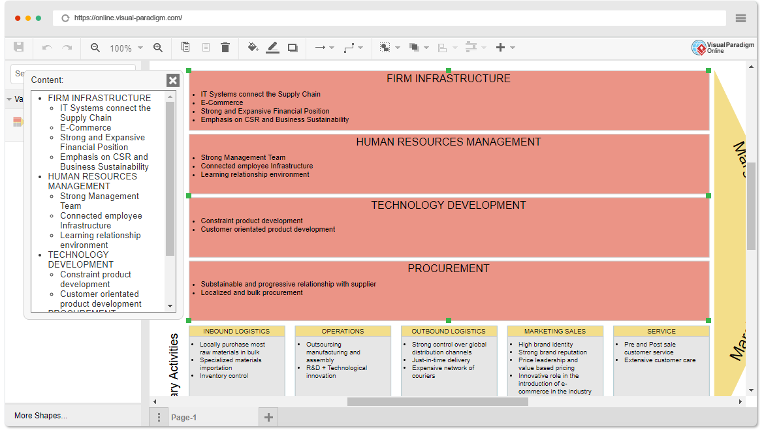Click the browser address bar URL
Viewport: 764px width, 434px height.
[128, 18]
